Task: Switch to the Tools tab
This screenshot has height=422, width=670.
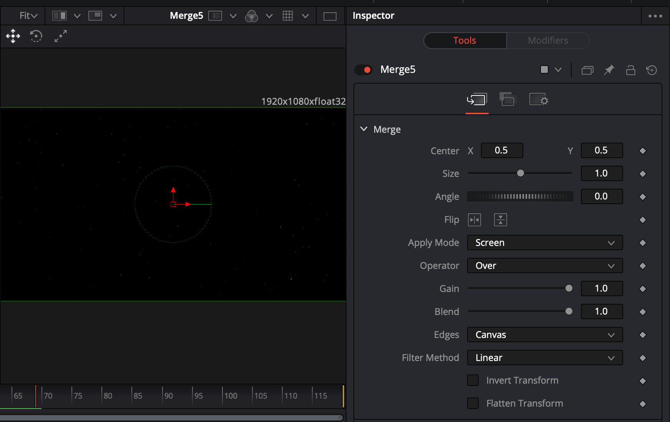Action: (465, 41)
